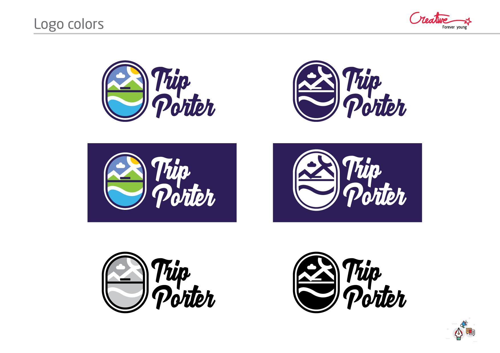Click the full-color emblem on the purple panel
Image resolution: width=500 pixels, height=353 pixels.
(125, 181)
